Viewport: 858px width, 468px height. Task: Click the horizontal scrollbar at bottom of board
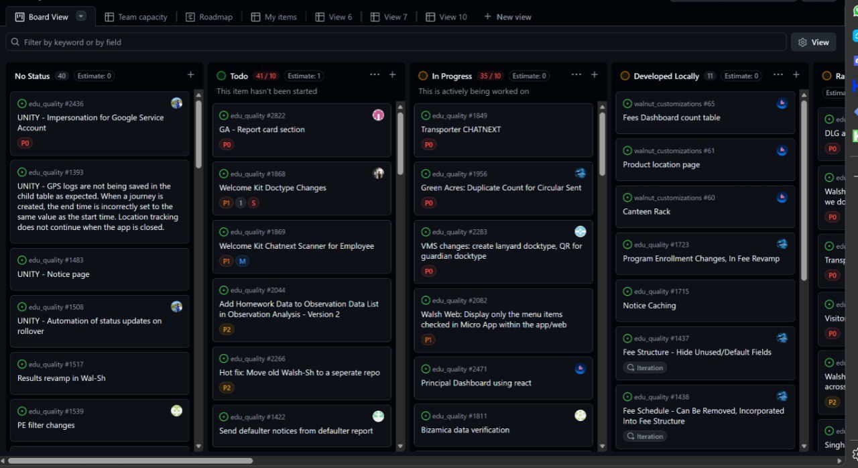(130, 461)
